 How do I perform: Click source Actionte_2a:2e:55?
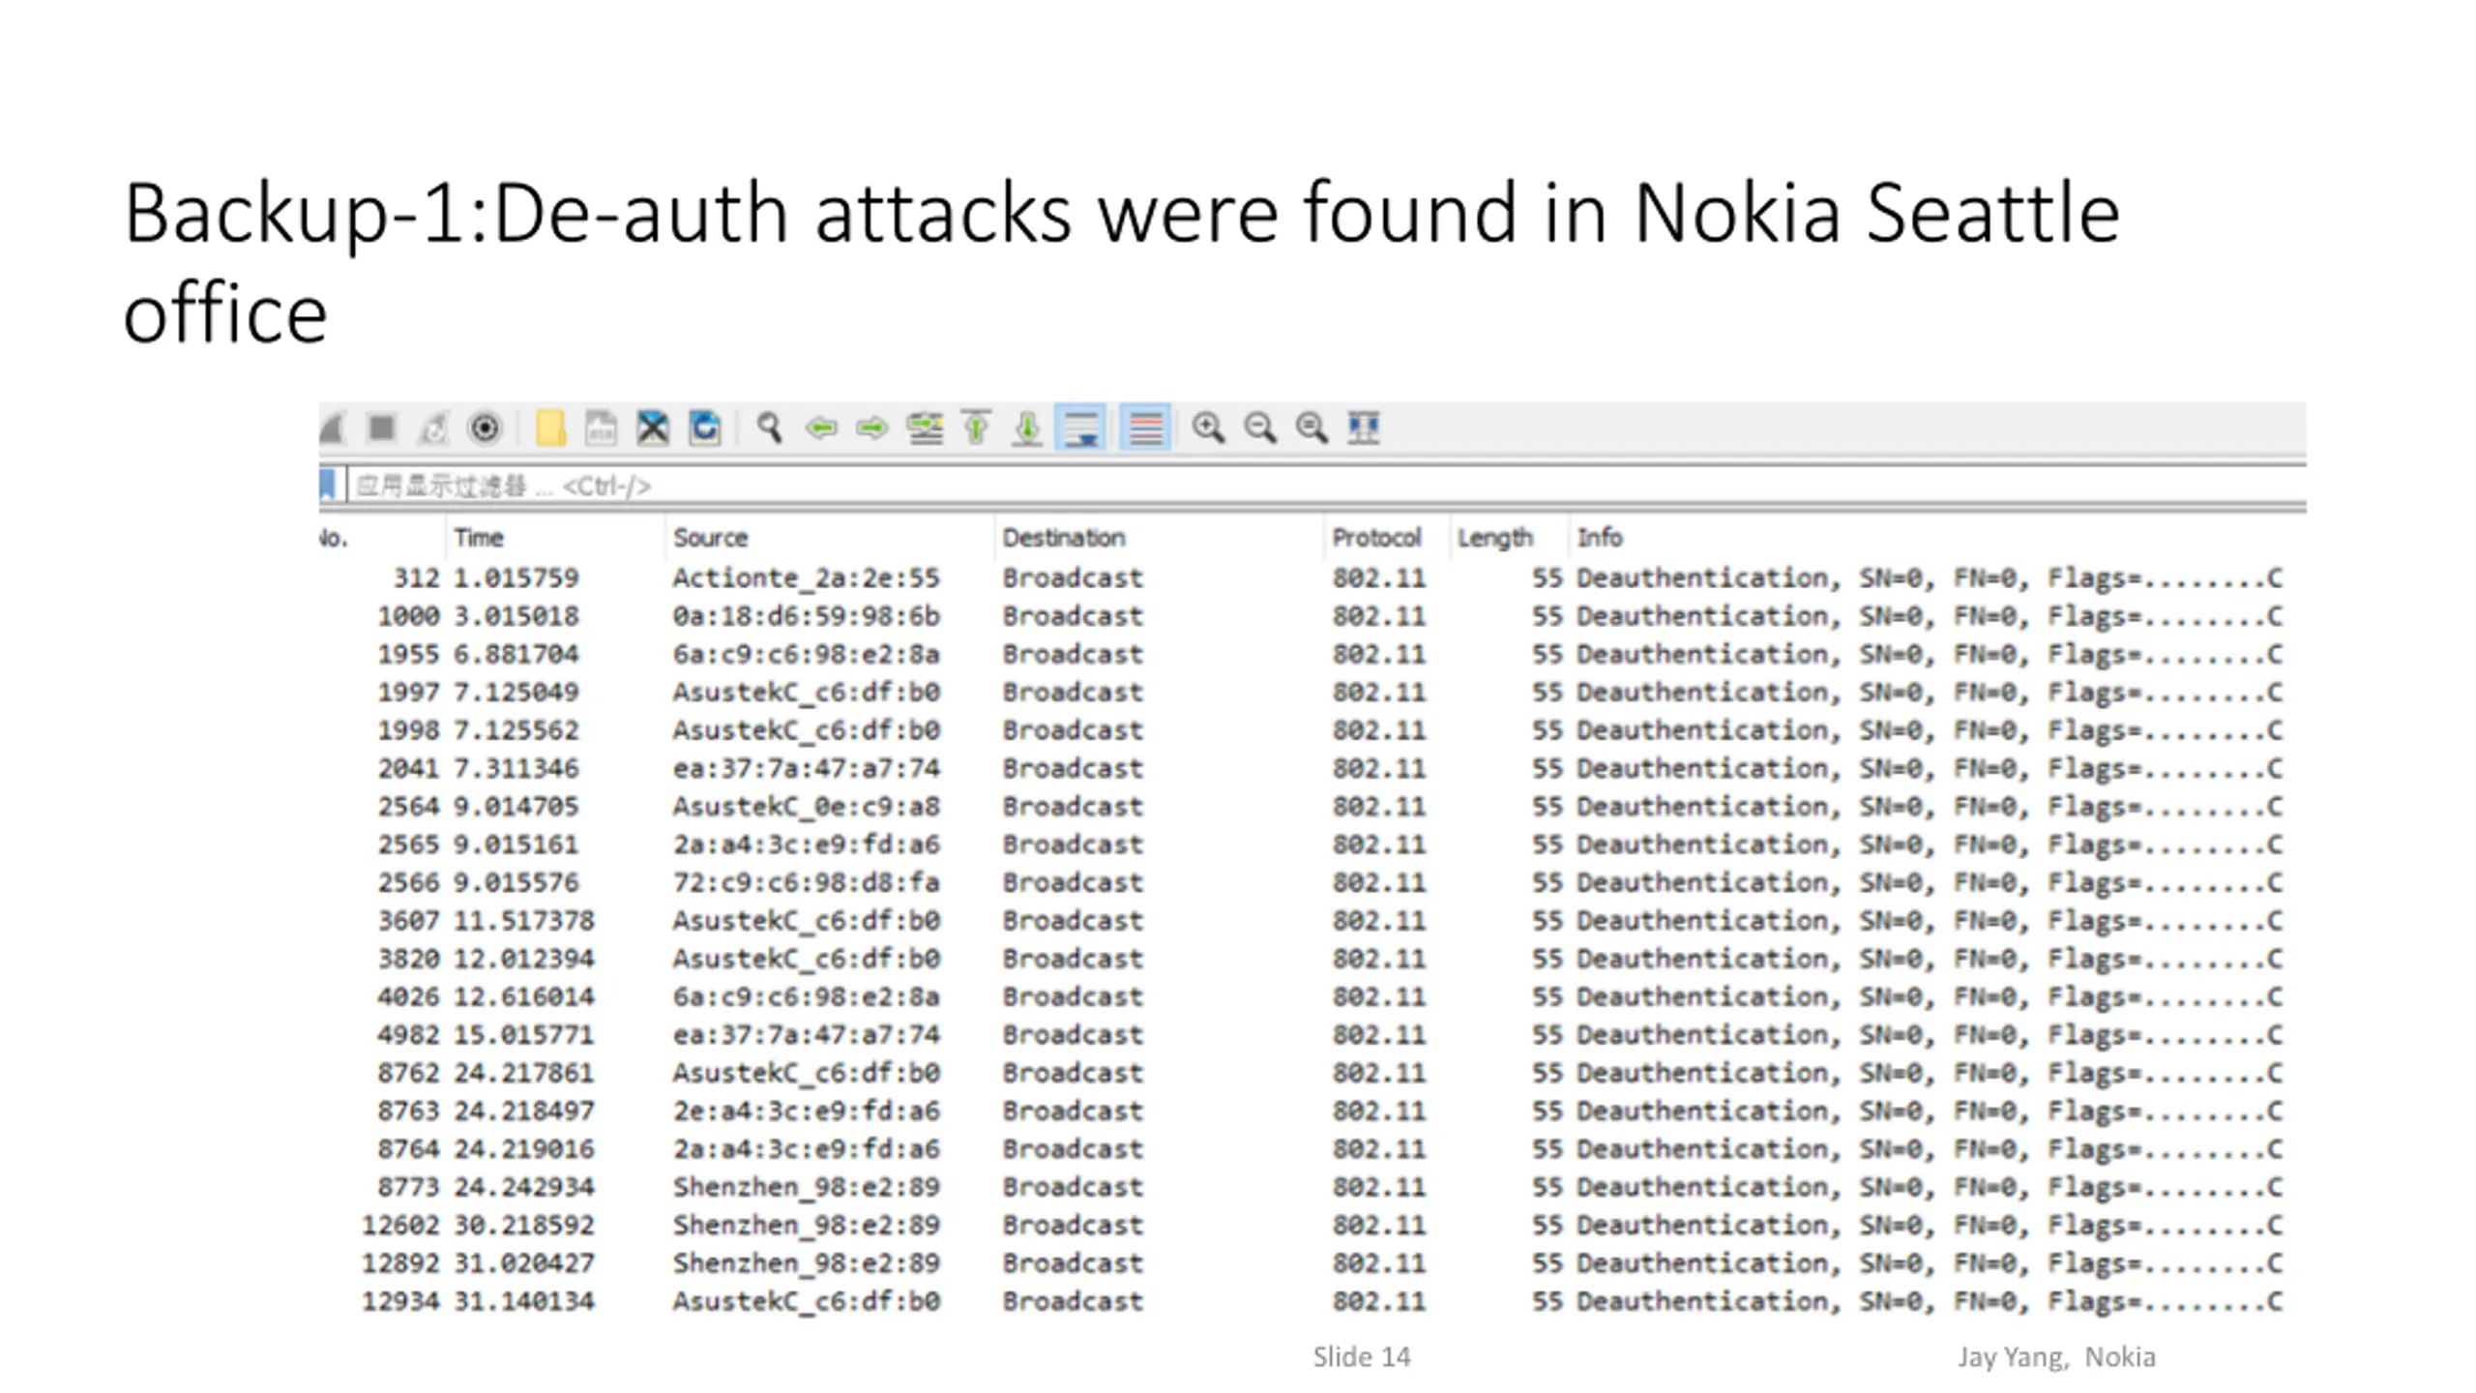806,578
